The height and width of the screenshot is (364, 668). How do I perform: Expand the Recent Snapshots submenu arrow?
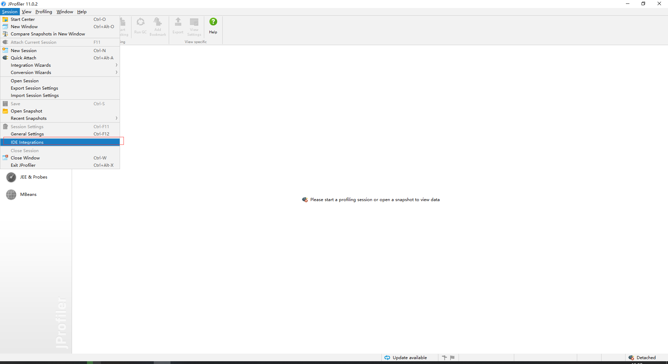[117, 118]
